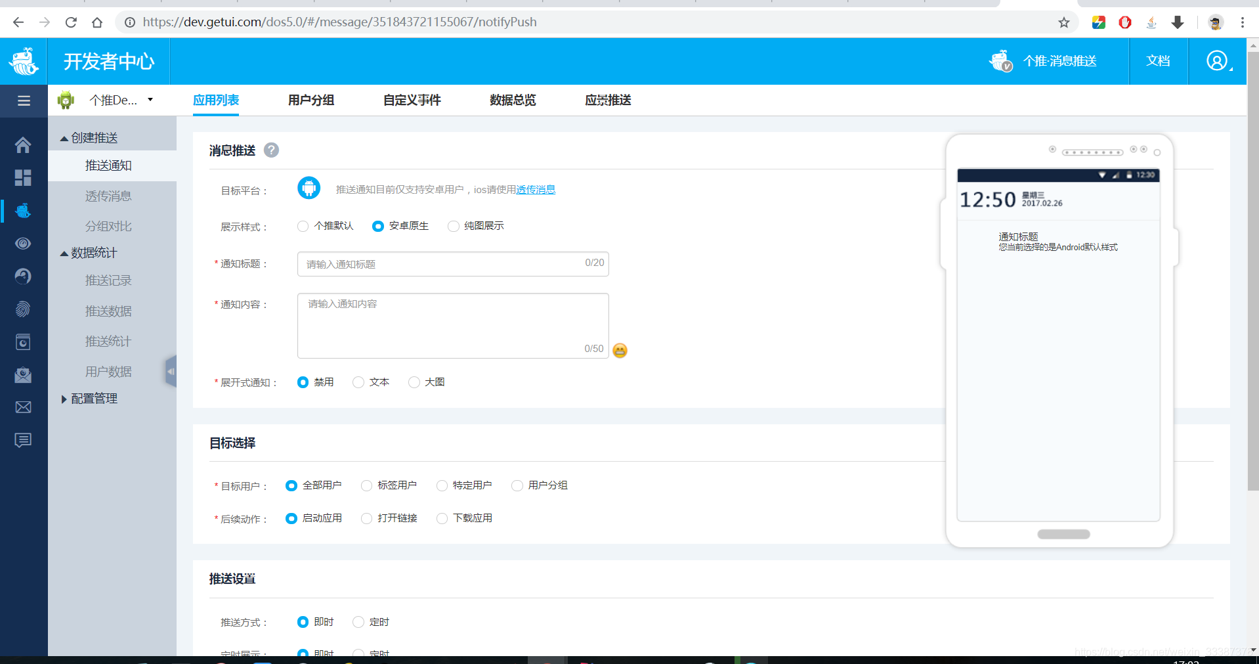Click the help question mark beside 消息推送
Screen dimensions: 1259x664
[271, 150]
